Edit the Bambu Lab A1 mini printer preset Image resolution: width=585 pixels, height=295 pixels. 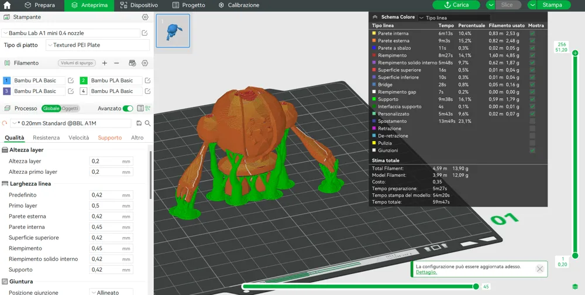(x=144, y=33)
